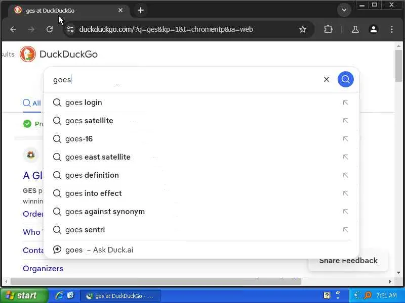405x303 pixels.
Task: Click the blue search magnifier button
Action: 345,79
